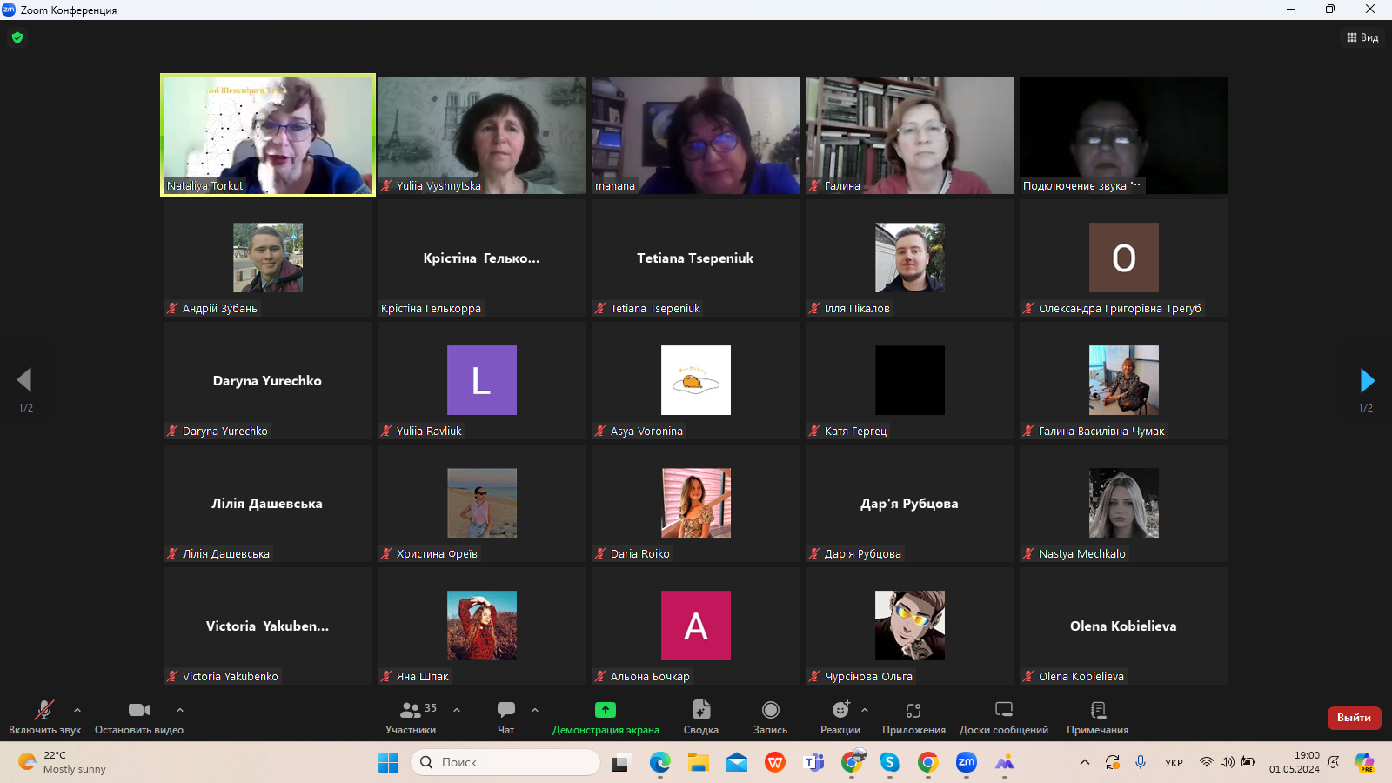Image resolution: width=1392 pixels, height=783 pixels.
Task: Open the Примечания notes tool
Action: pyautogui.click(x=1098, y=710)
